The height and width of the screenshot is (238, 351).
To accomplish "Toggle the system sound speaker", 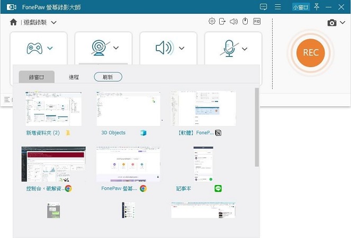I will click(164, 48).
